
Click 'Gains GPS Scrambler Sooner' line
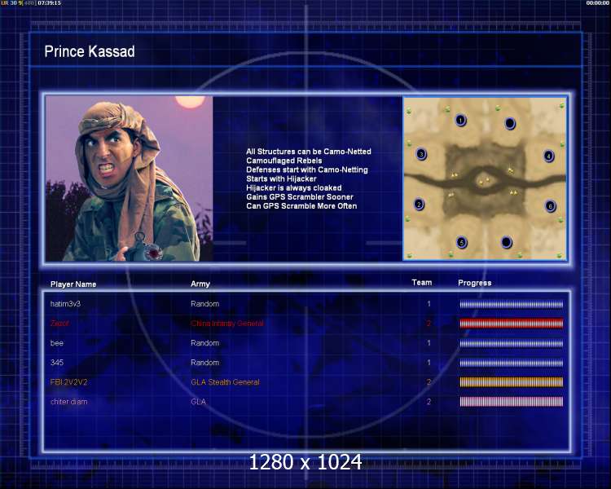pyautogui.click(x=300, y=197)
